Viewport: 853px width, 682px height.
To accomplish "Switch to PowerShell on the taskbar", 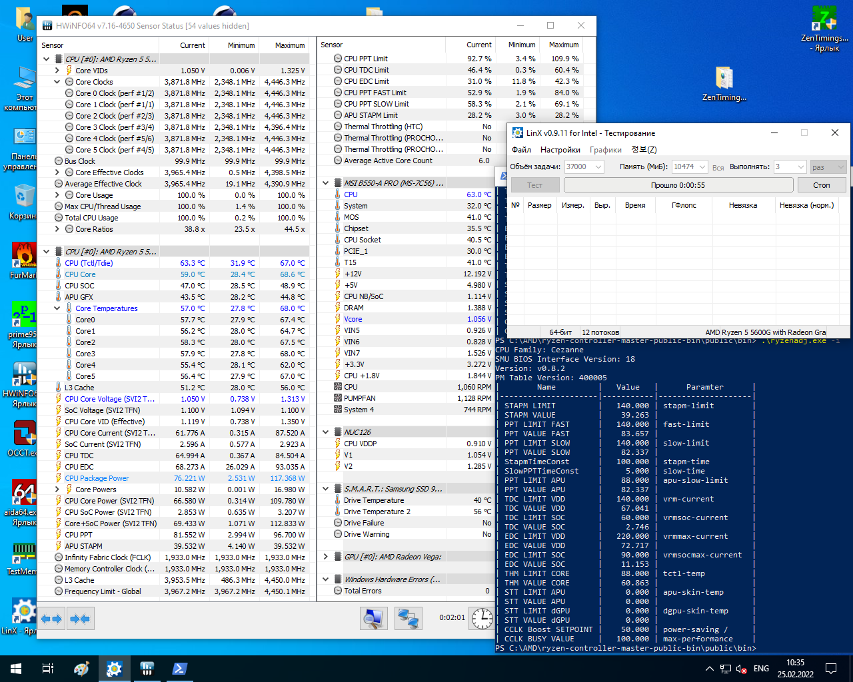I will coord(179,669).
